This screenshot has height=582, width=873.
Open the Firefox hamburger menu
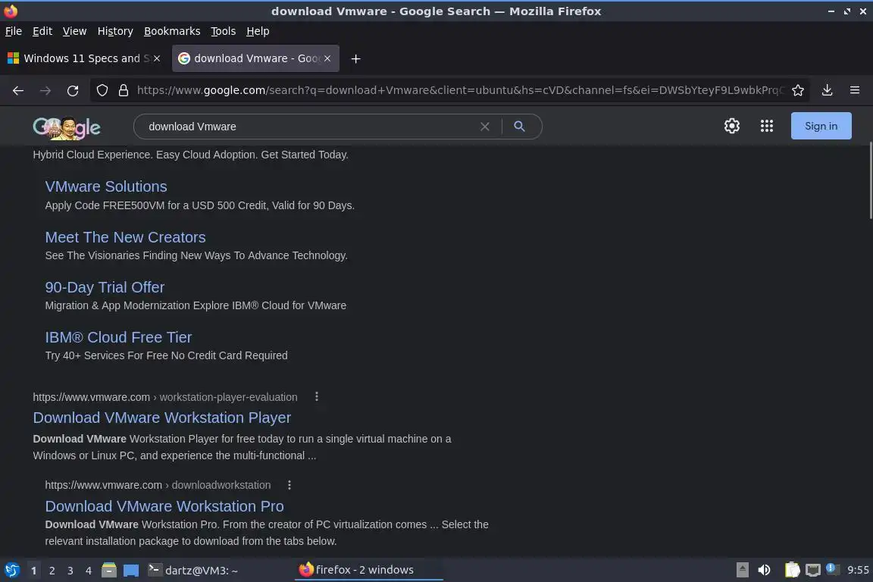(855, 90)
